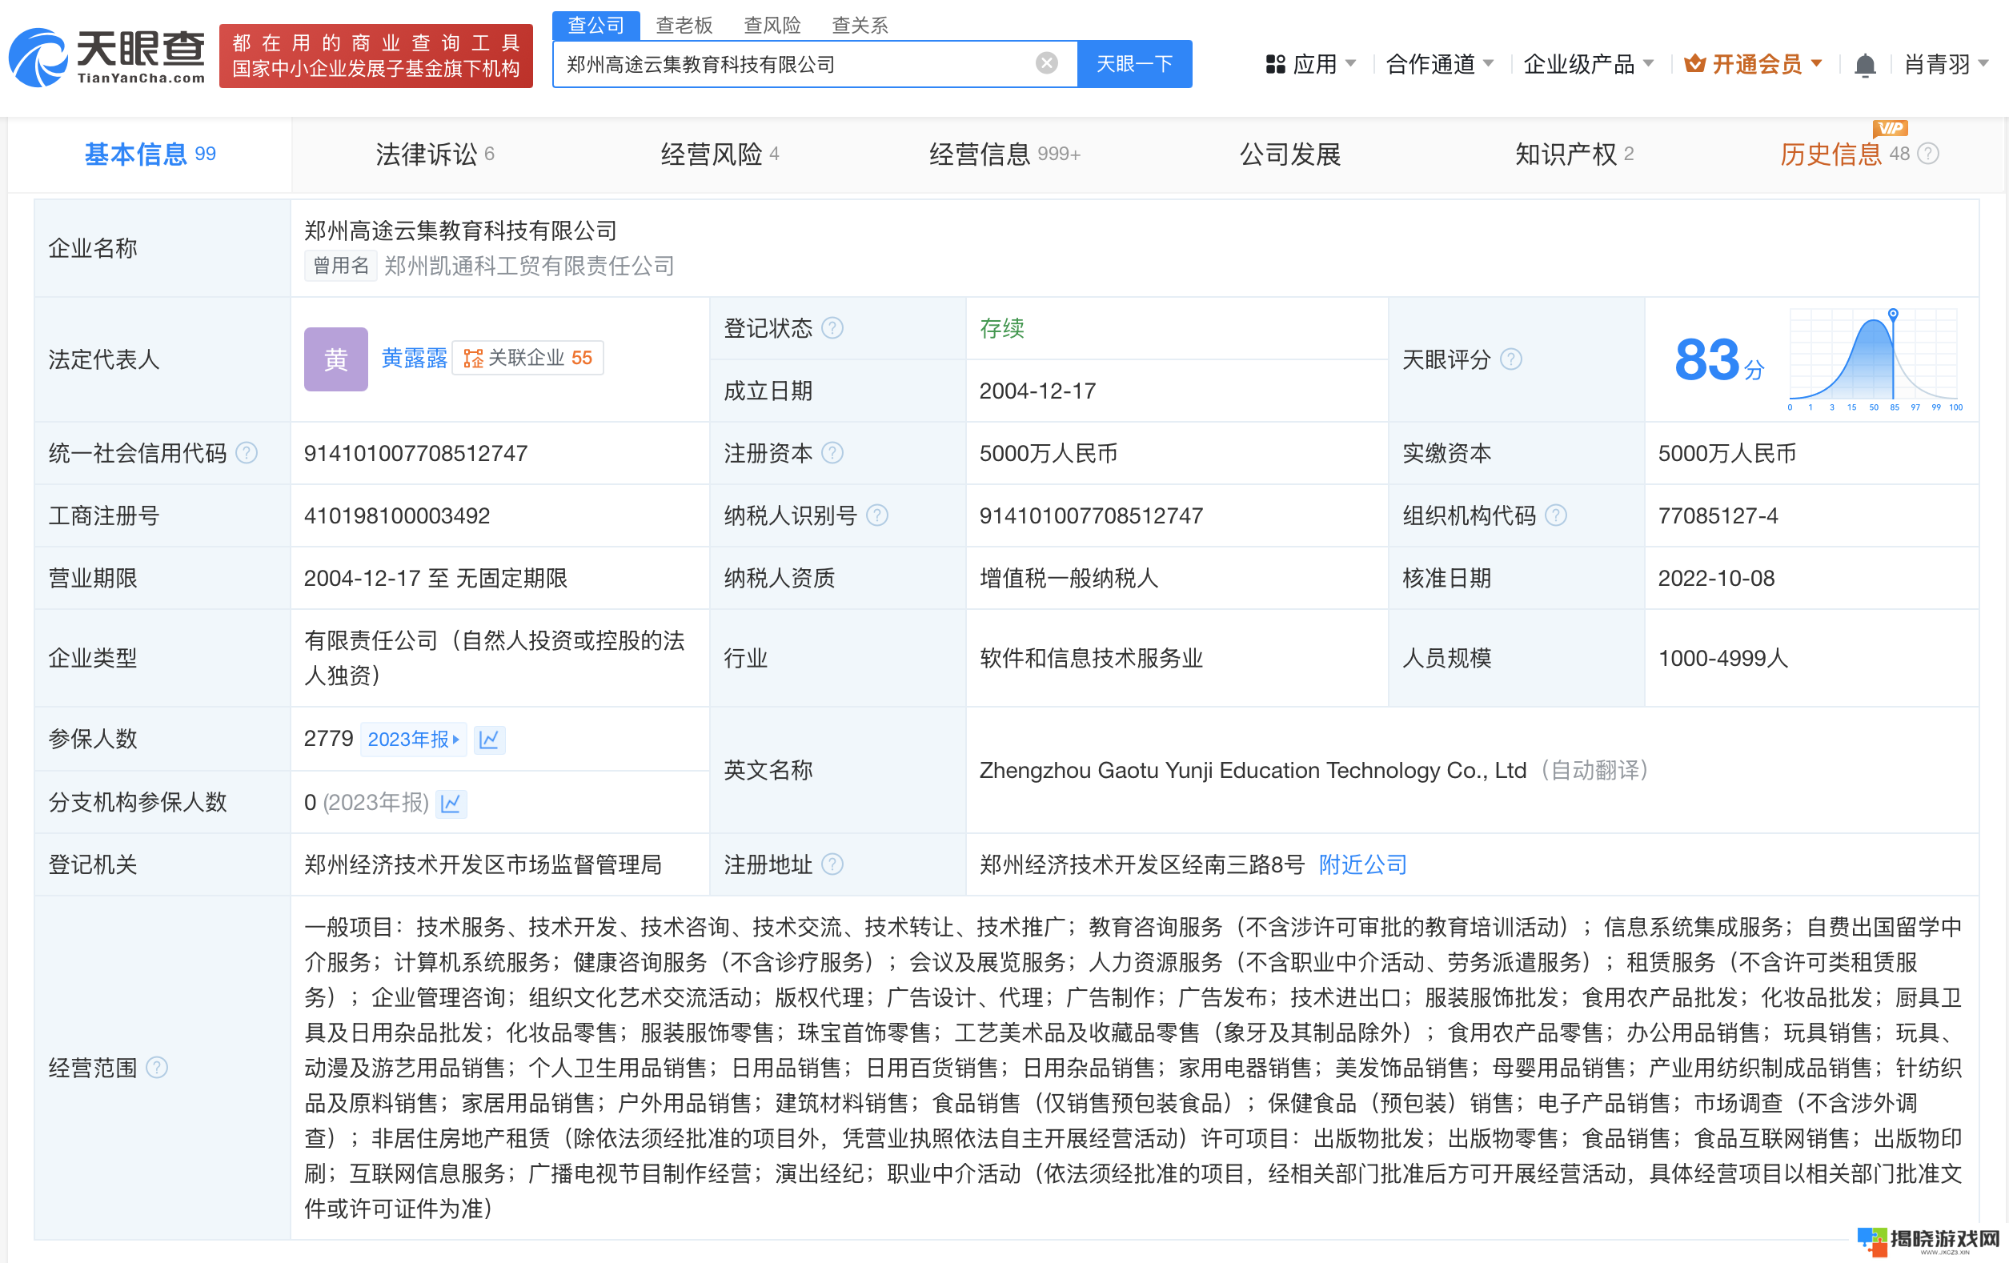Click former name 郑州凯通科工贸有限责任公司

(529, 266)
